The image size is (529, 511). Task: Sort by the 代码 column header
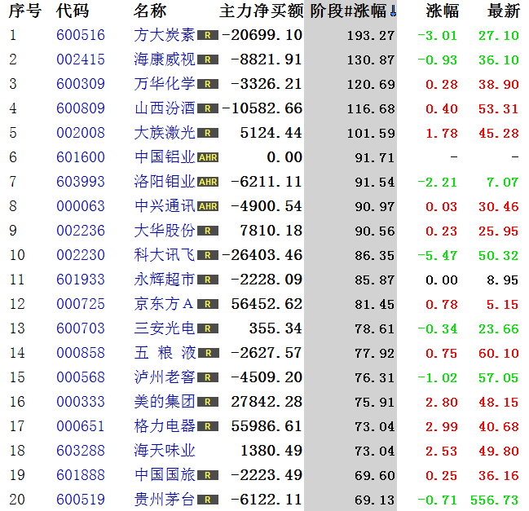[73, 11]
